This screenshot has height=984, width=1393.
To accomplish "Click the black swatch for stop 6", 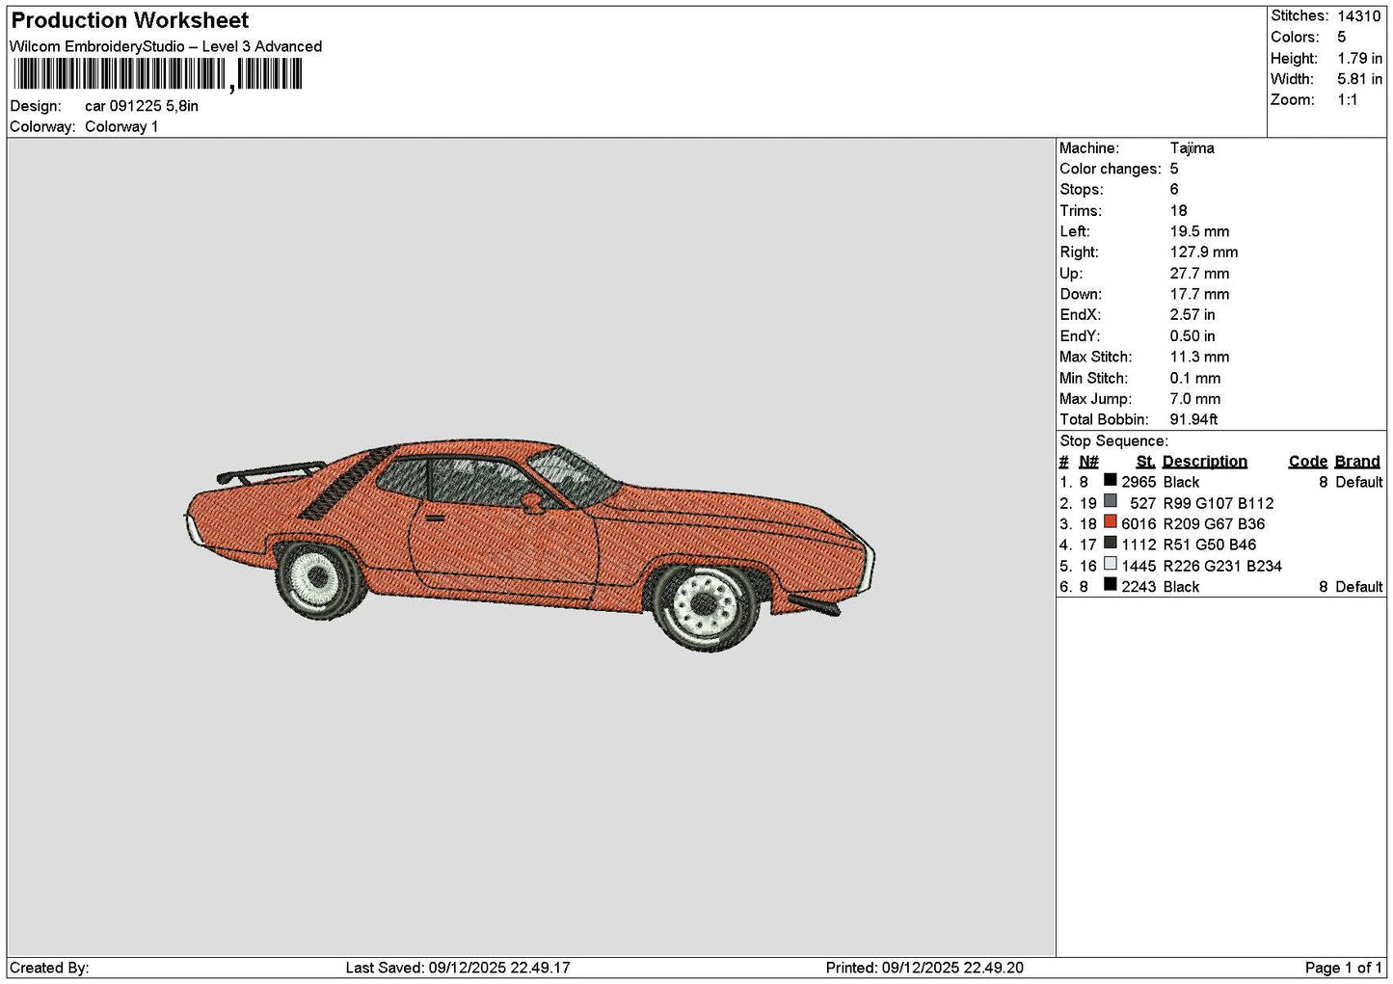I will pyautogui.click(x=1111, y=585).
